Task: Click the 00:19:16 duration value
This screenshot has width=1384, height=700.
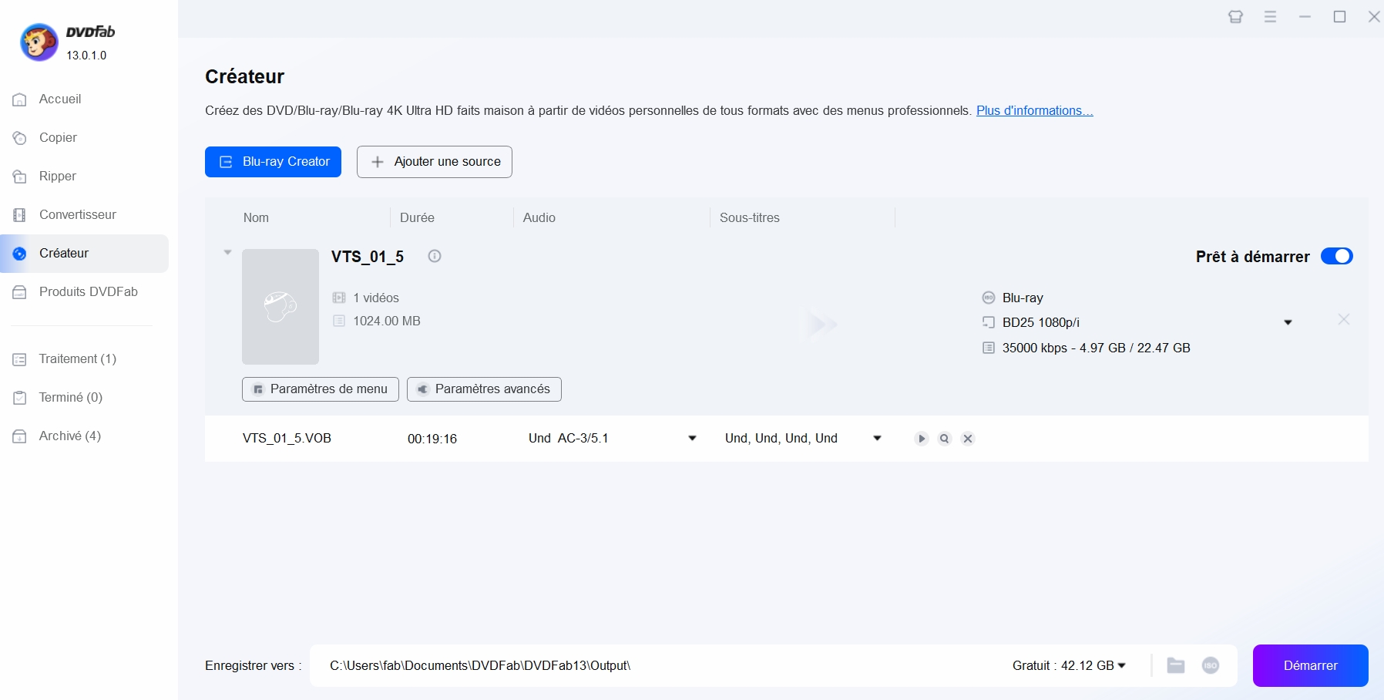Action: pyautogui.click(x=432, y=439)
